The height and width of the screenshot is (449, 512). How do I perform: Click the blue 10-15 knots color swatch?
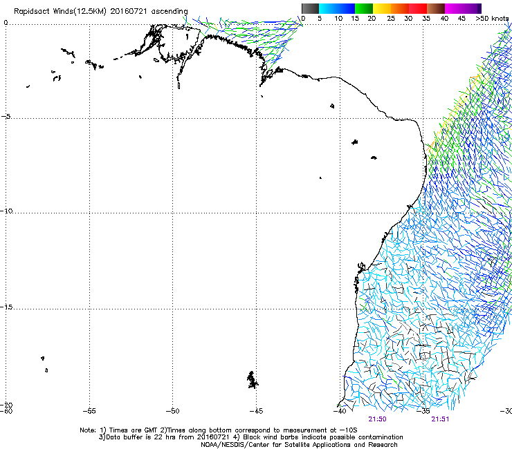(346, 8)
